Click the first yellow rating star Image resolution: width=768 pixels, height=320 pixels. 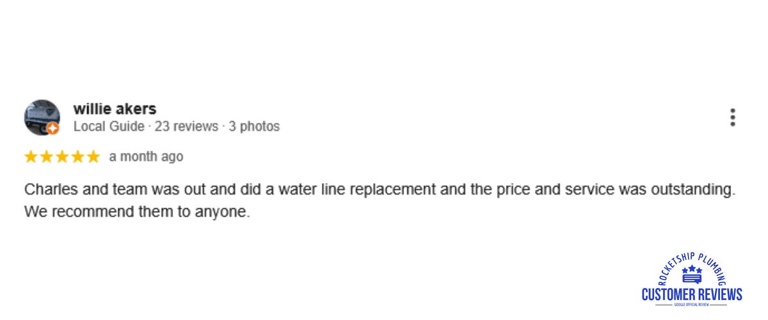click(31, 157)
